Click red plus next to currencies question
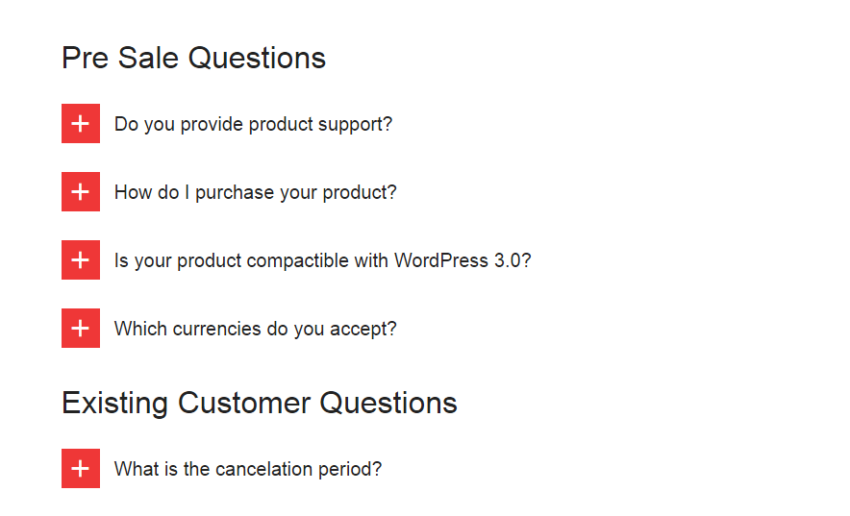The height and width of the screenshot is (516, 850). (x=81, y=328)
